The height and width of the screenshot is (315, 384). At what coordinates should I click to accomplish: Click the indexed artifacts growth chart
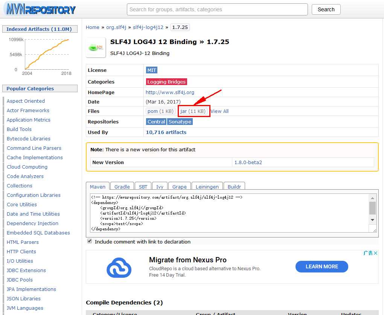click(40, 56)
